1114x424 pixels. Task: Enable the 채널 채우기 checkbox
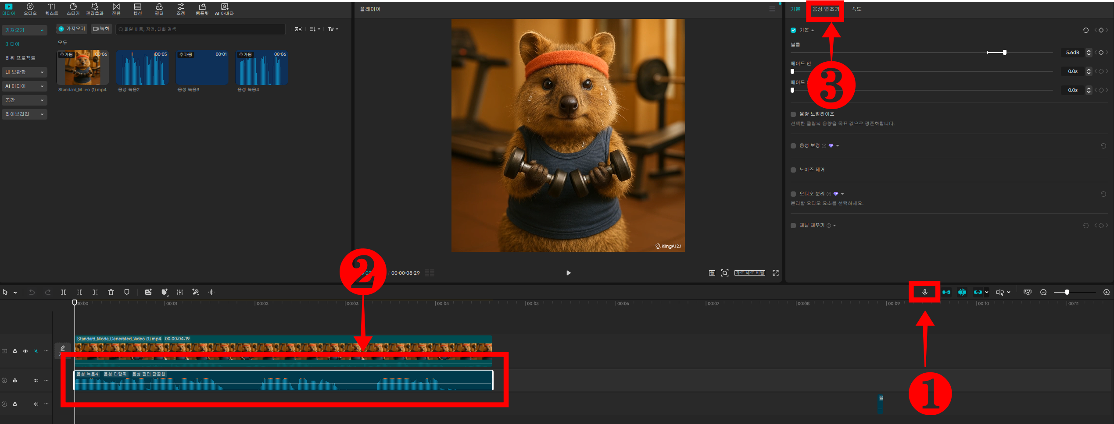(793, 226)
